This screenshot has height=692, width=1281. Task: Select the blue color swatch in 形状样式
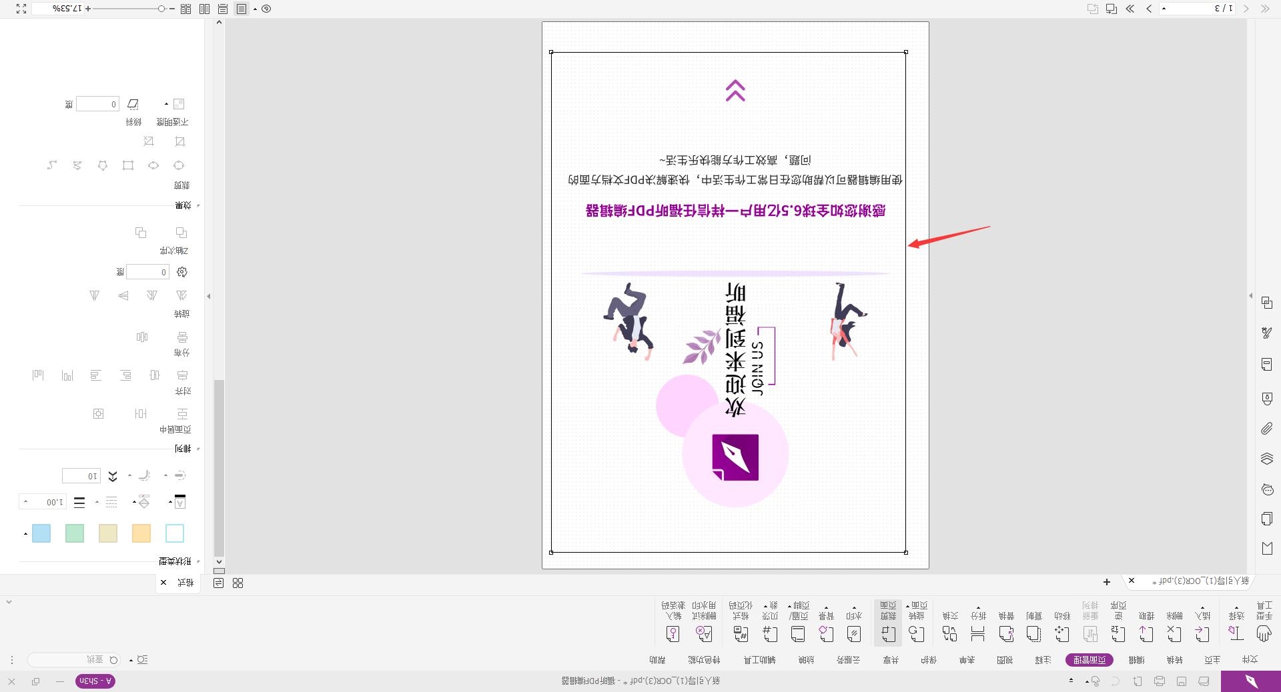click(x=41, y=533)
